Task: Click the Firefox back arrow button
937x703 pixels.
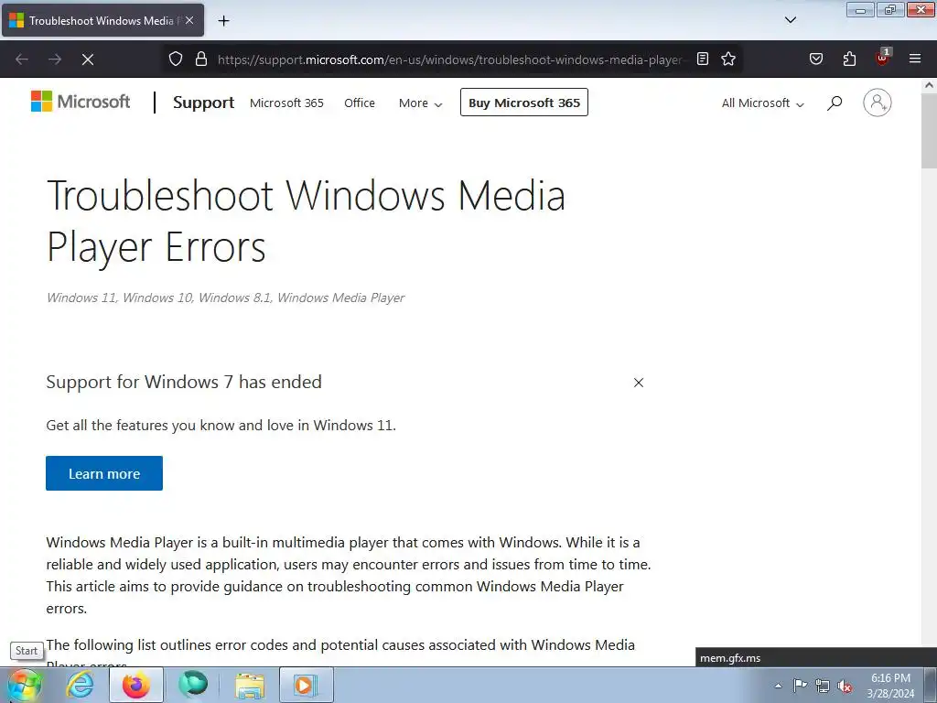Action: coord(22,59)
